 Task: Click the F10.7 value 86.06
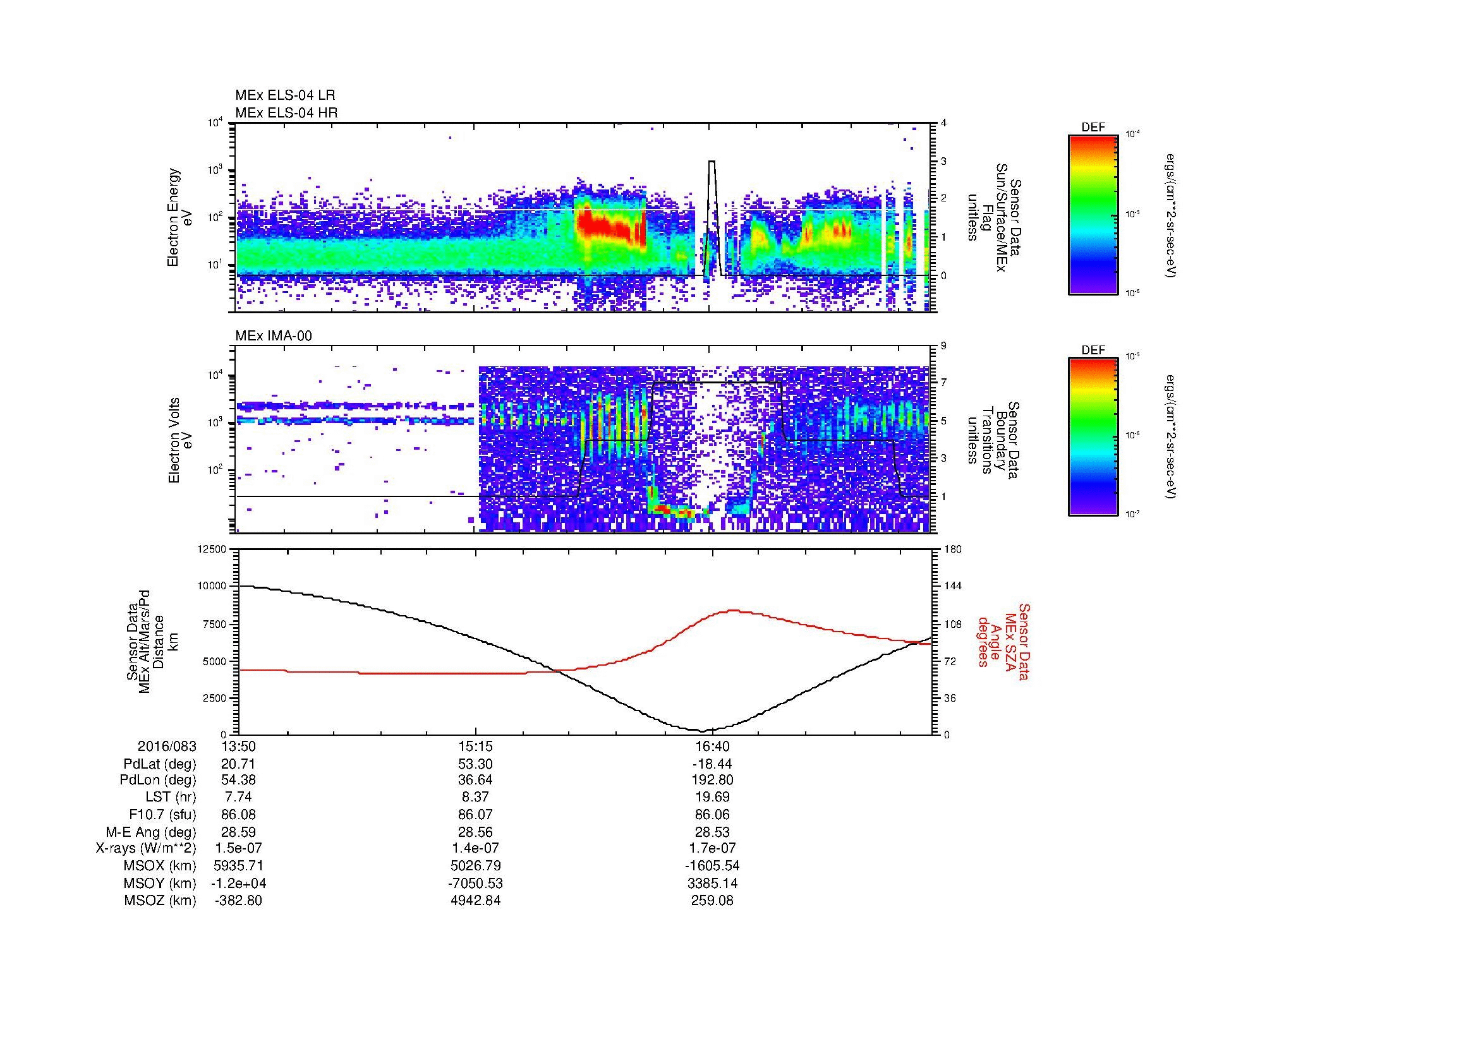coord(712,814)
